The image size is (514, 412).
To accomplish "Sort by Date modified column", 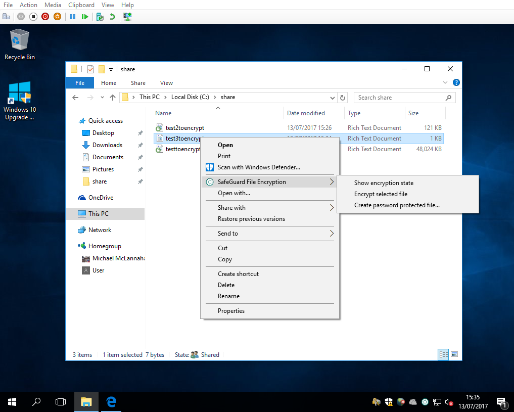I will point(314,113).
